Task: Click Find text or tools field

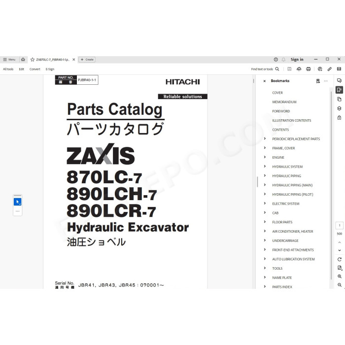Action: pyautogui.click(x=262, y=69)
